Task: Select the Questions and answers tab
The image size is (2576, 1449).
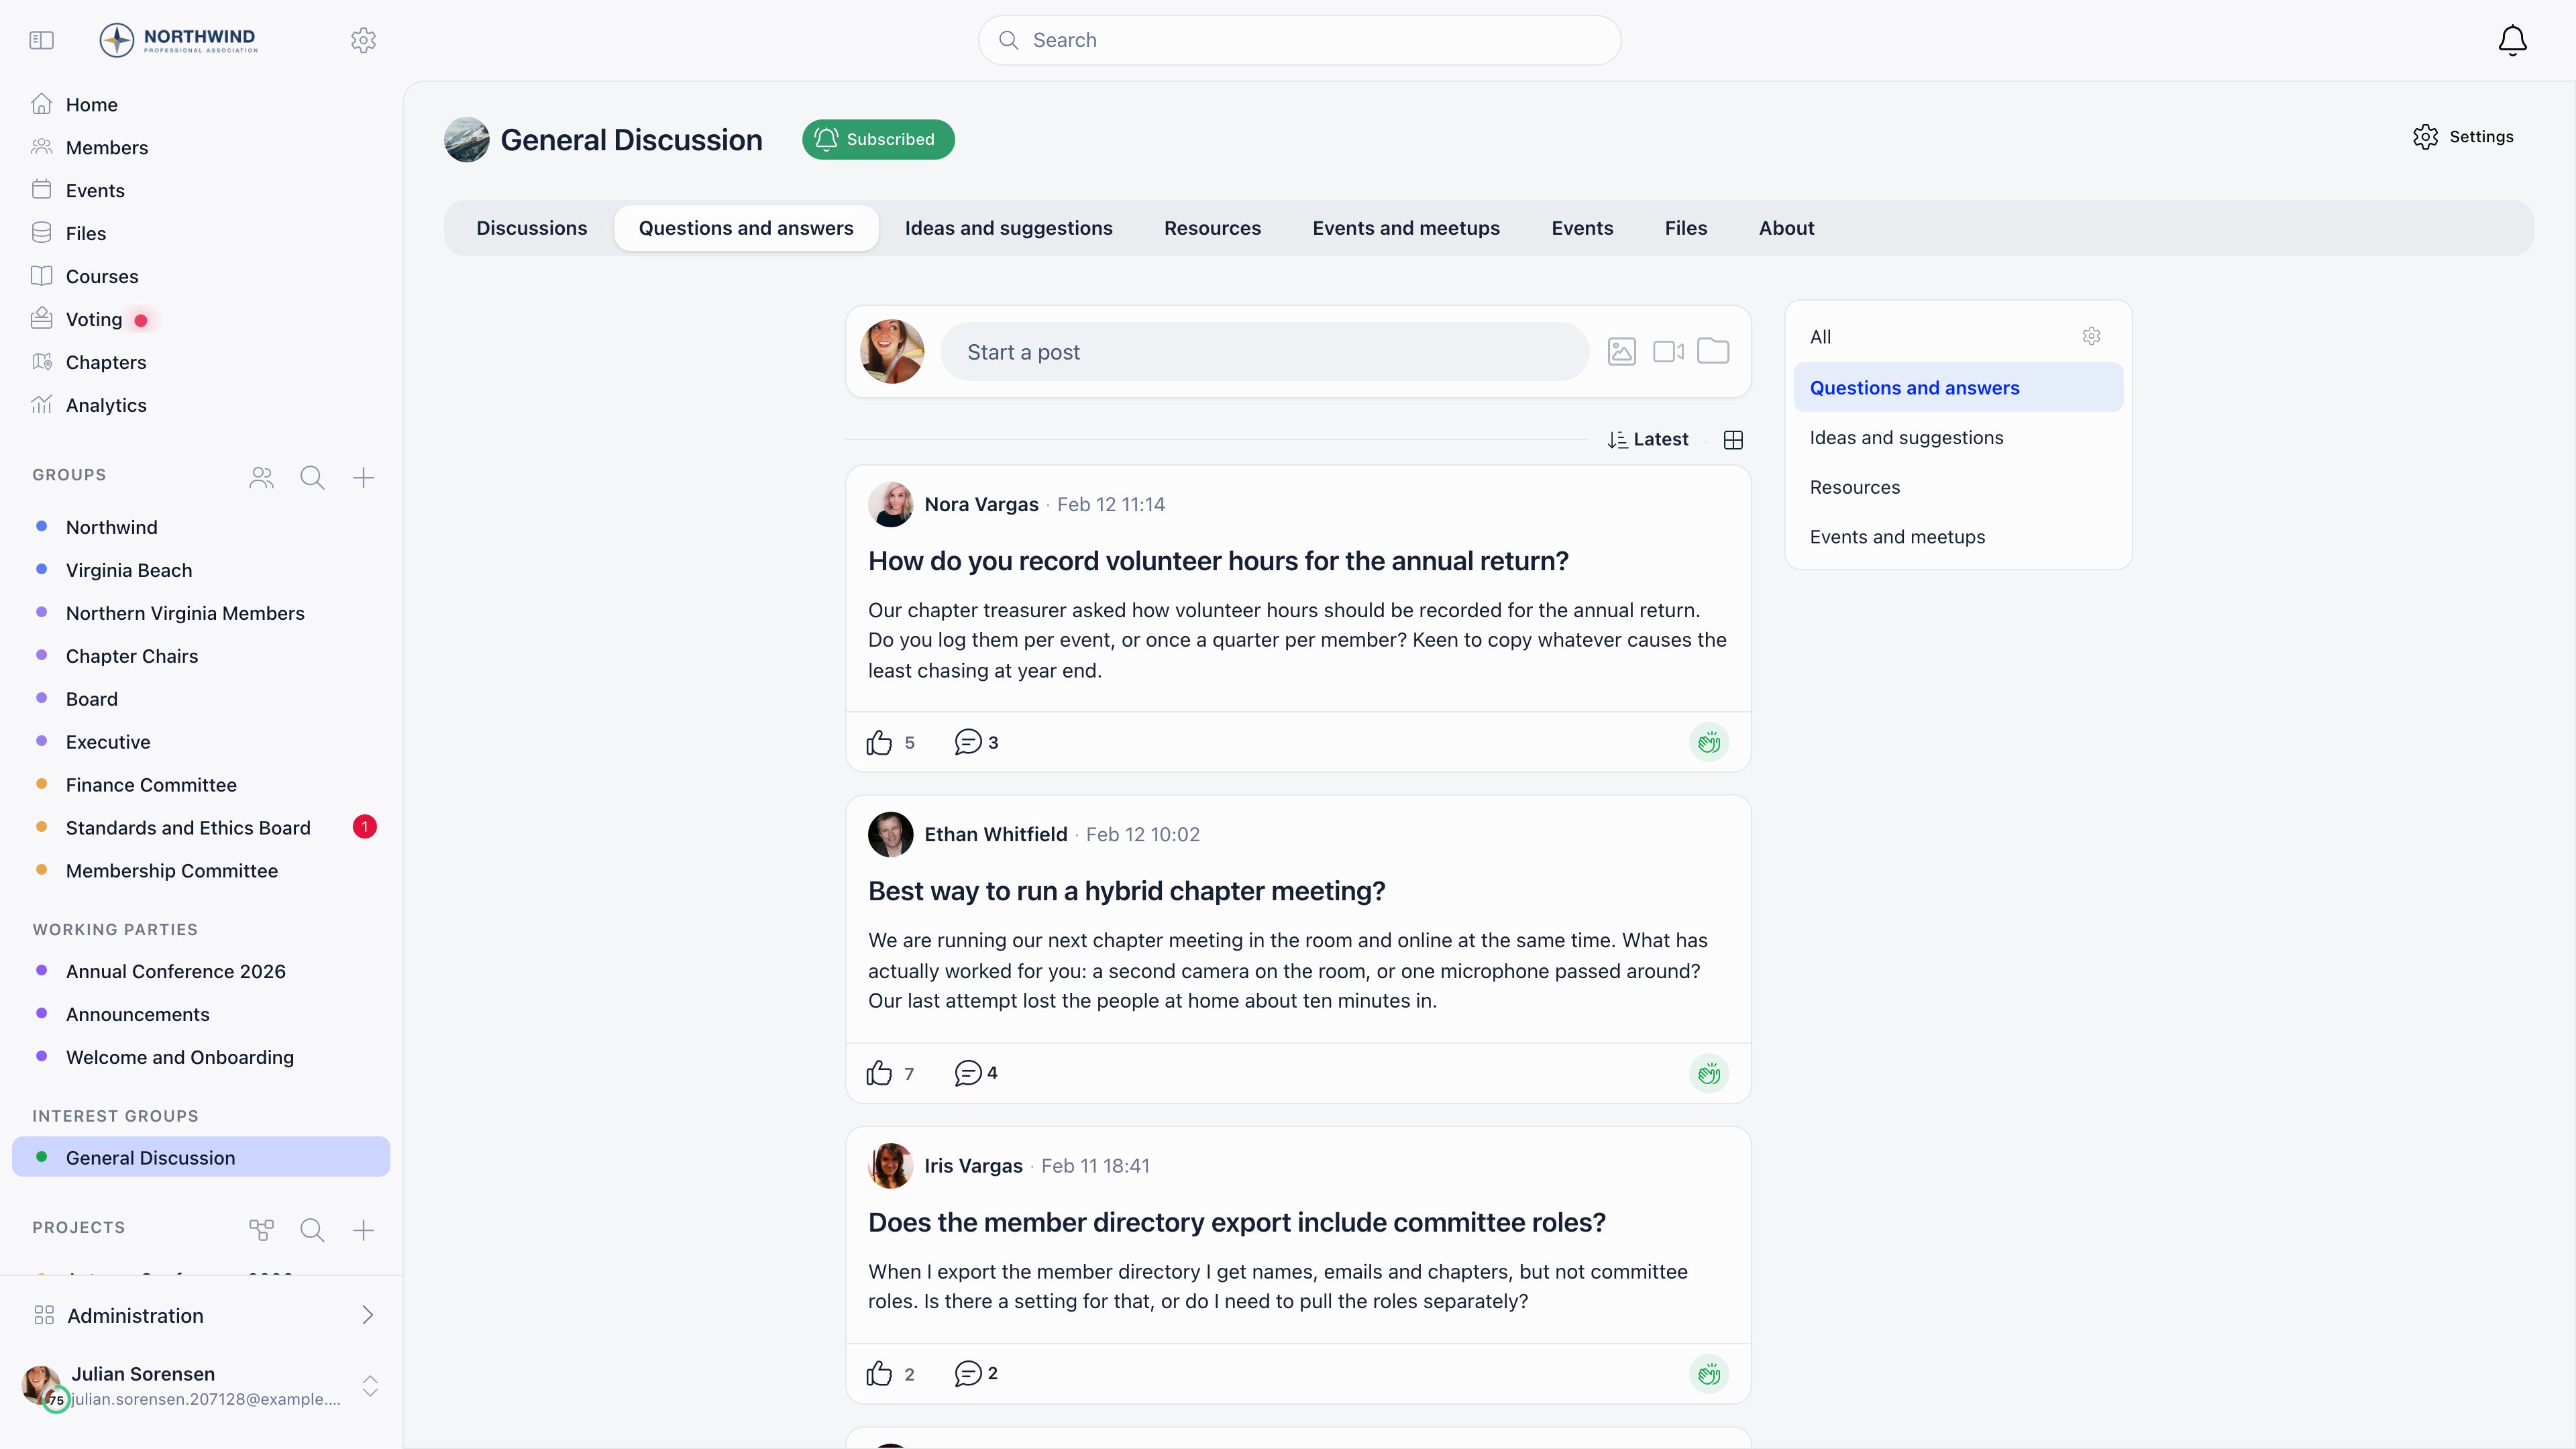Action: (x=746, y=228)
